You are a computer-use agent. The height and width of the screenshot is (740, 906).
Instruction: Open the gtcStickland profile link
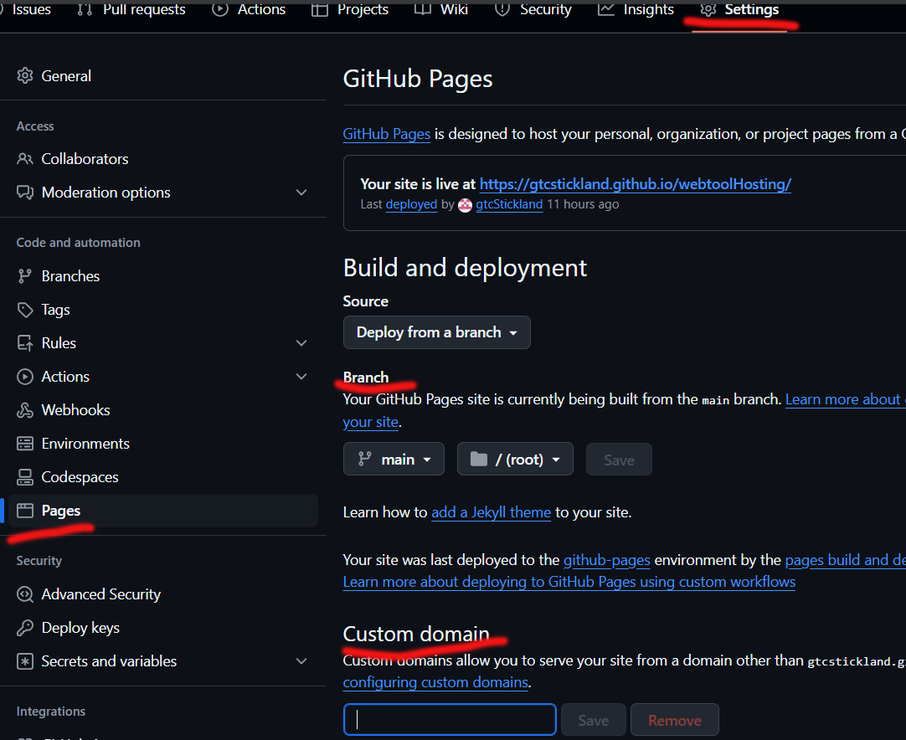click(x=509, y=204)
